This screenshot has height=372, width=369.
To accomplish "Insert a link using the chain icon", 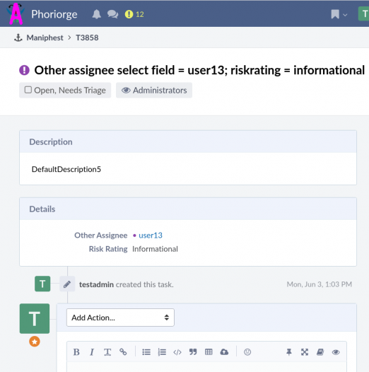I will click(123, 351).
